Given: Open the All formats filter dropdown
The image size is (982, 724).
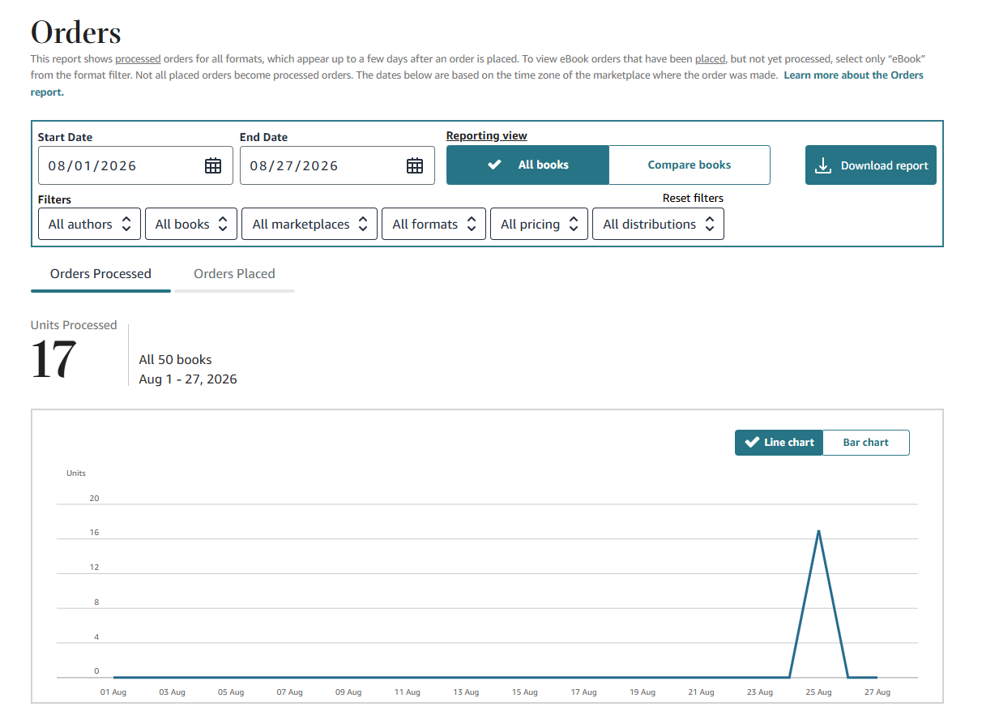Looking at the screenshot, I should 434,225.
